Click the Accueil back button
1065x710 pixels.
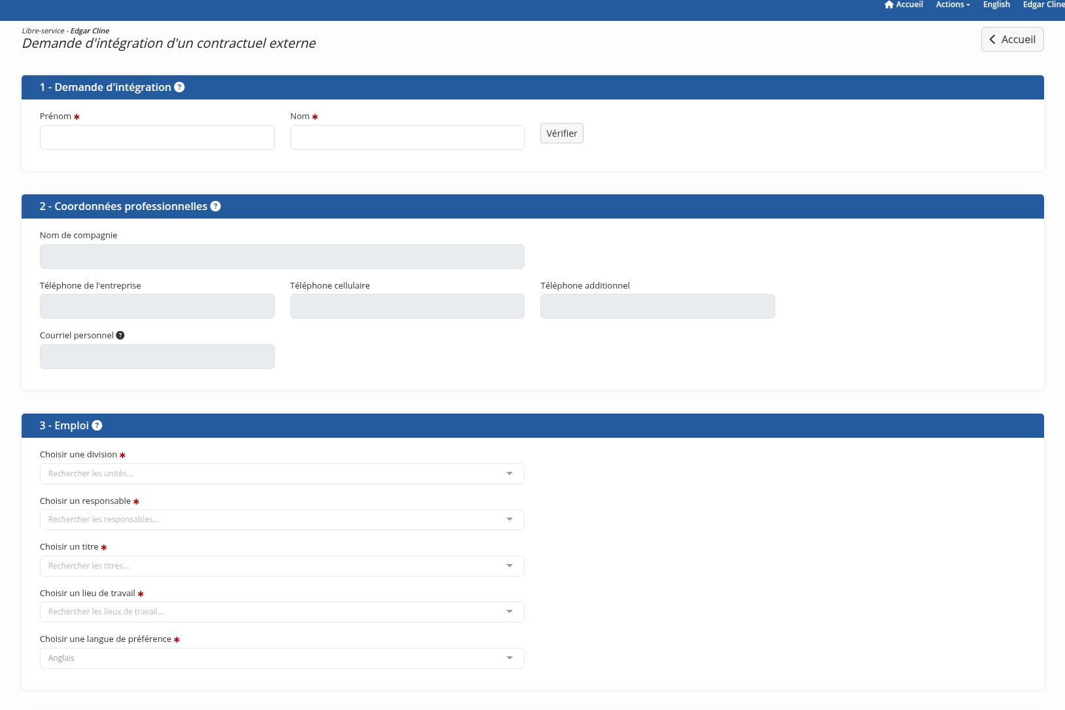click(x=1012, y=39)
